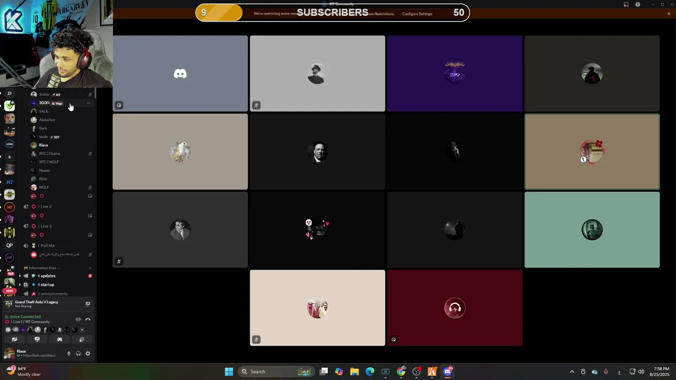The image size is (676, 380).
Task: Open server icon labeled S
Action: [x=10, y=157]
